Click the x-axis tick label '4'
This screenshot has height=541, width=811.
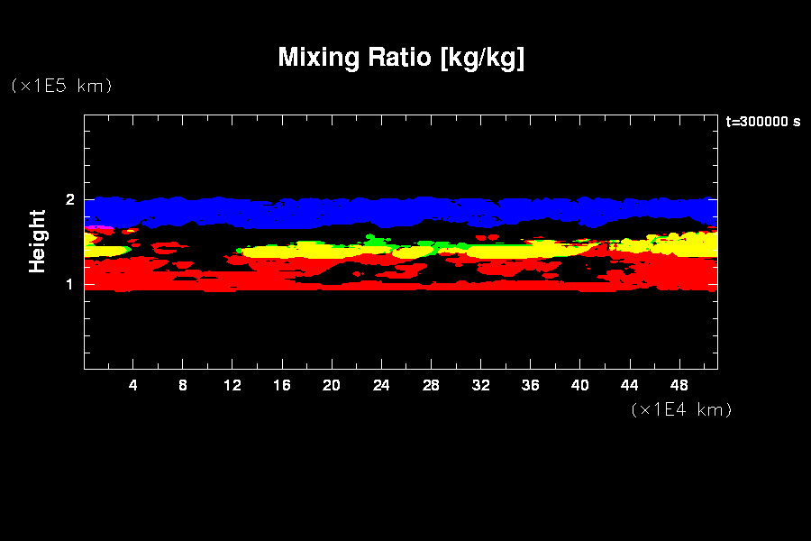coord(133,385)
